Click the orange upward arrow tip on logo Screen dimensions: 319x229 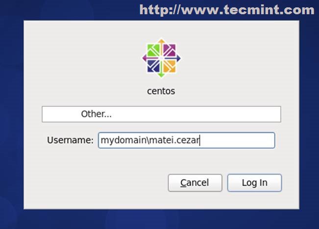(x=161, y=41)
